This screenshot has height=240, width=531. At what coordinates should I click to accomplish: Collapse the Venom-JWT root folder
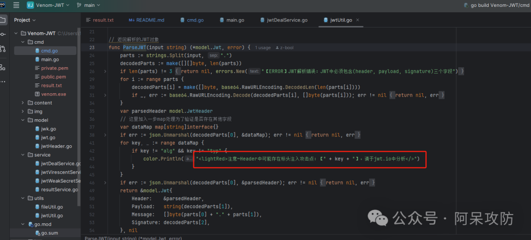click(16, 33)
